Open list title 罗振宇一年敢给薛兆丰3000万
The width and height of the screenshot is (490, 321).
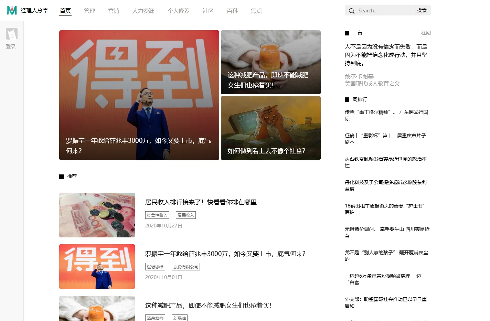(x=225, y=254)
